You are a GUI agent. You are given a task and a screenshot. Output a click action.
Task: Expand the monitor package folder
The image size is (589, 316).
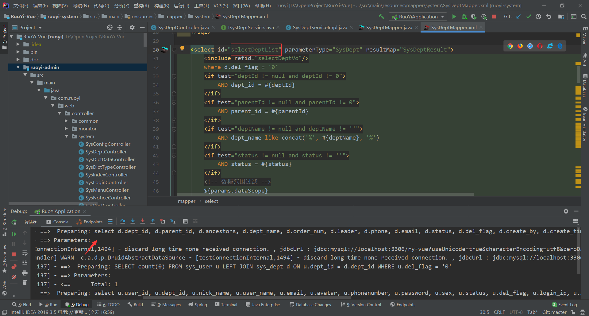[66, 129]
